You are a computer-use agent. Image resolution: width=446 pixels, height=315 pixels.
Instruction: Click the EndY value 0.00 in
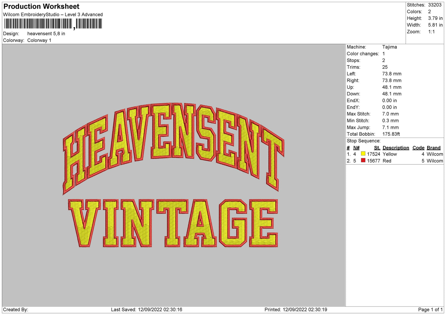[390, 107]
